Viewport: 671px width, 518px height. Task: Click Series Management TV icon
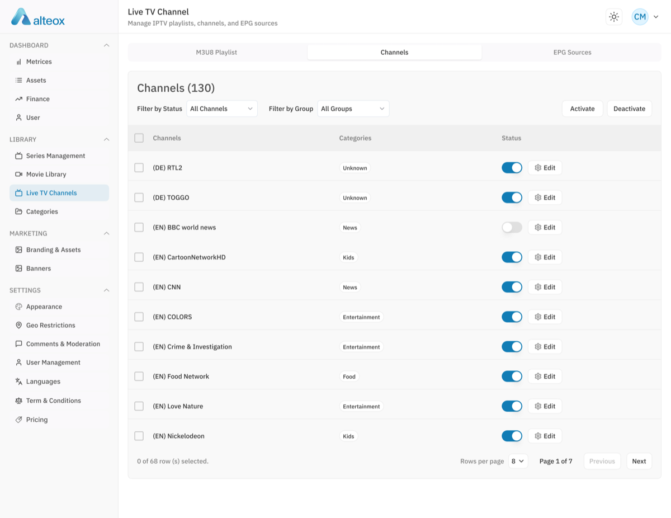(x=18, y=156)
